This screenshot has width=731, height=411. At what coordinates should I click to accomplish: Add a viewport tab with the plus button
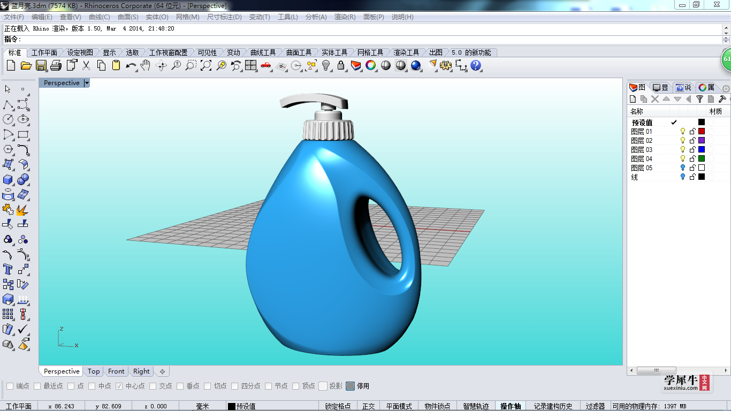[162, 371]
